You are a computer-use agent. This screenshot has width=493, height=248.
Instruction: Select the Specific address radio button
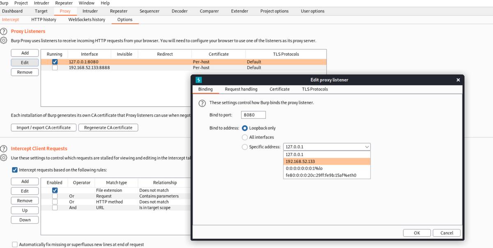pos(245,147)
